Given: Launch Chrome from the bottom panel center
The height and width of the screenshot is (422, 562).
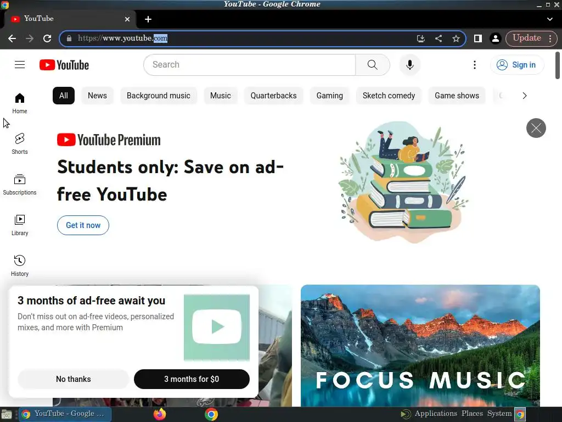Looking at the screenshot, I should pos(211,414).
